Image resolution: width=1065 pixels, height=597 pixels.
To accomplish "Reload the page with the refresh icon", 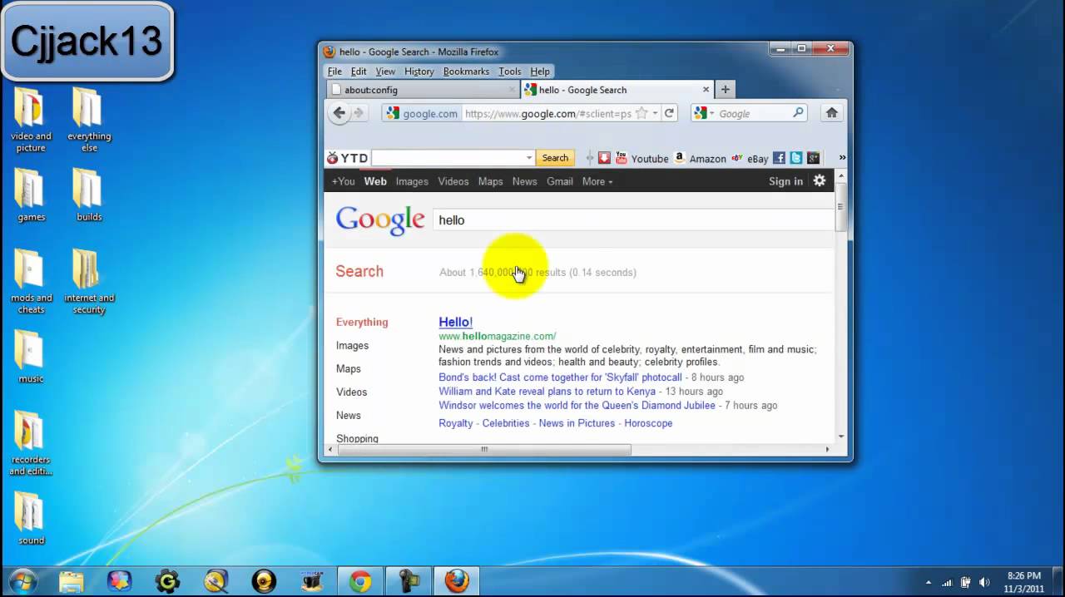I will (669, 113).
